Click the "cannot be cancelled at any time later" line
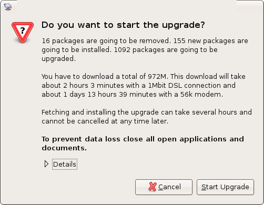The image size is (264, 205). tap(105, 121)
